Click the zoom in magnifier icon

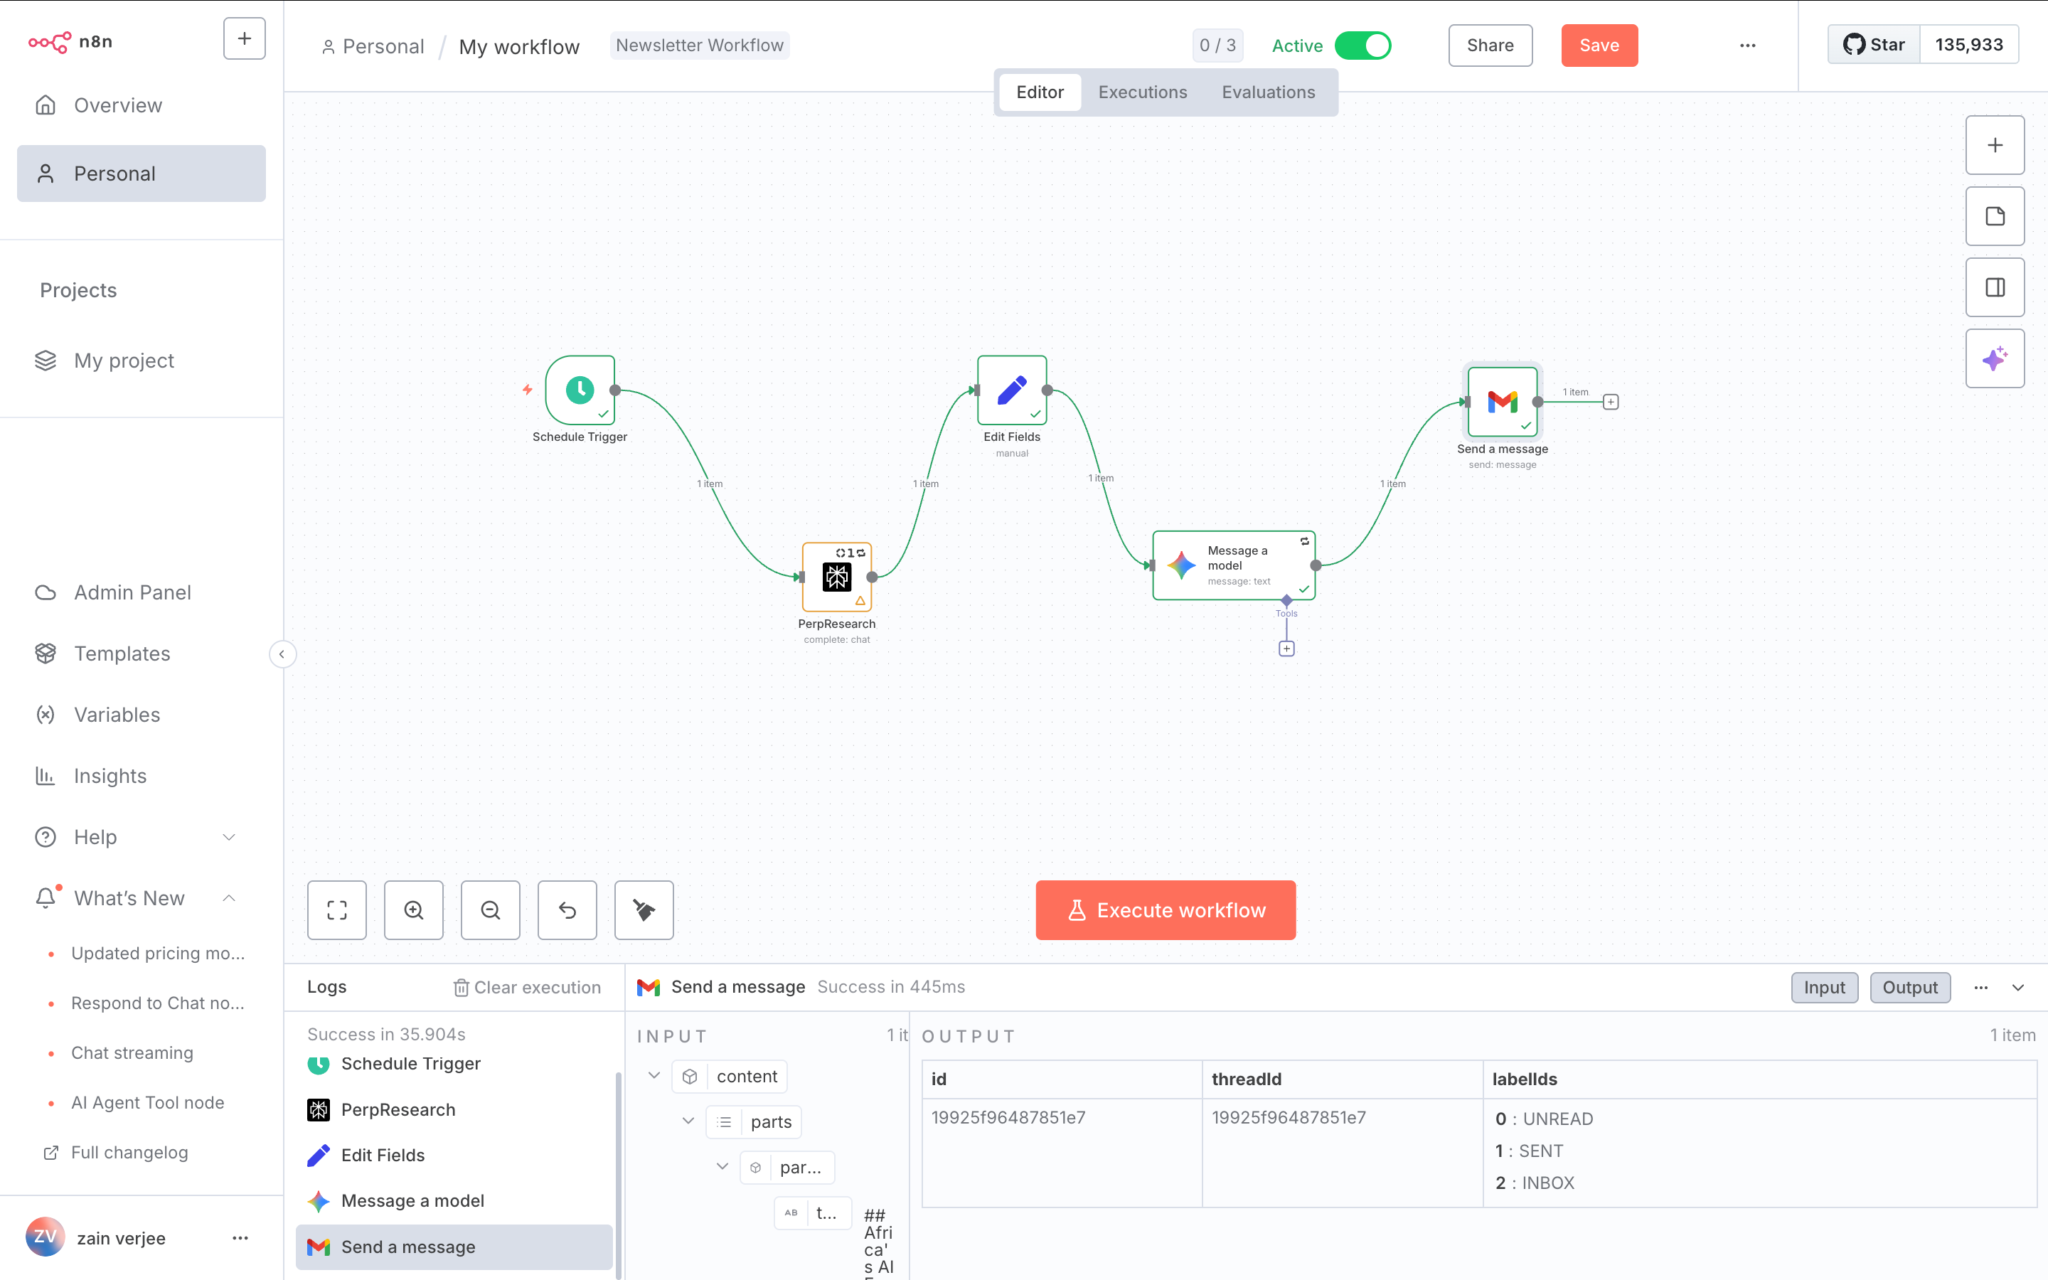[414, 910]
